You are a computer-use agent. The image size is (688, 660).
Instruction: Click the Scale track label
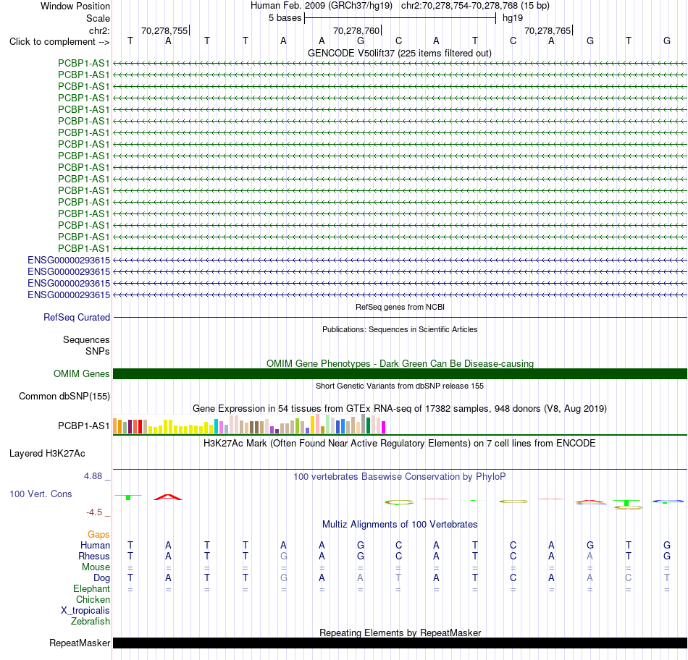click(98, 18)
